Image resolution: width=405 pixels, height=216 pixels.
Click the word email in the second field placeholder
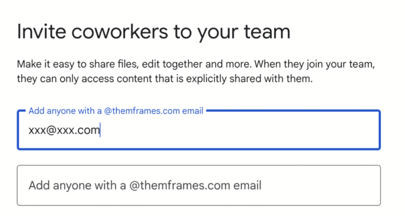pyautogui.click(x=249, y=185)
